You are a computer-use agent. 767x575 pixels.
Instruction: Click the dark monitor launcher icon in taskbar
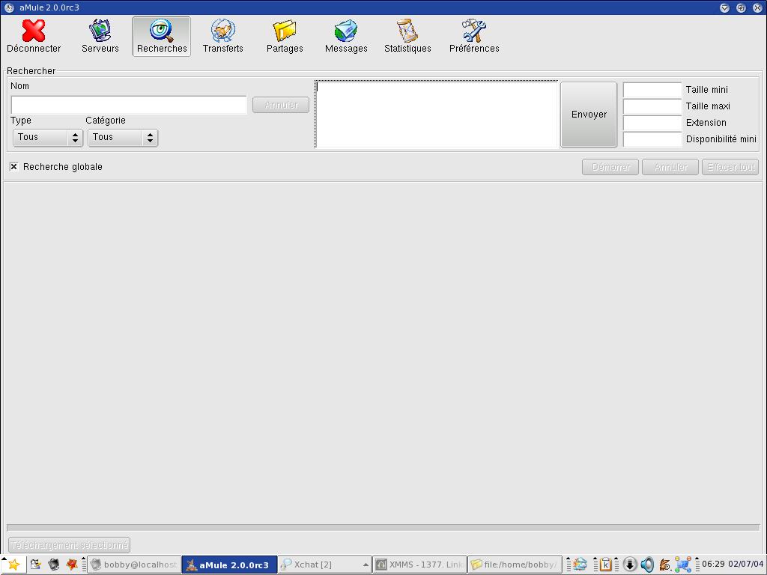click(x=53, y=565)
